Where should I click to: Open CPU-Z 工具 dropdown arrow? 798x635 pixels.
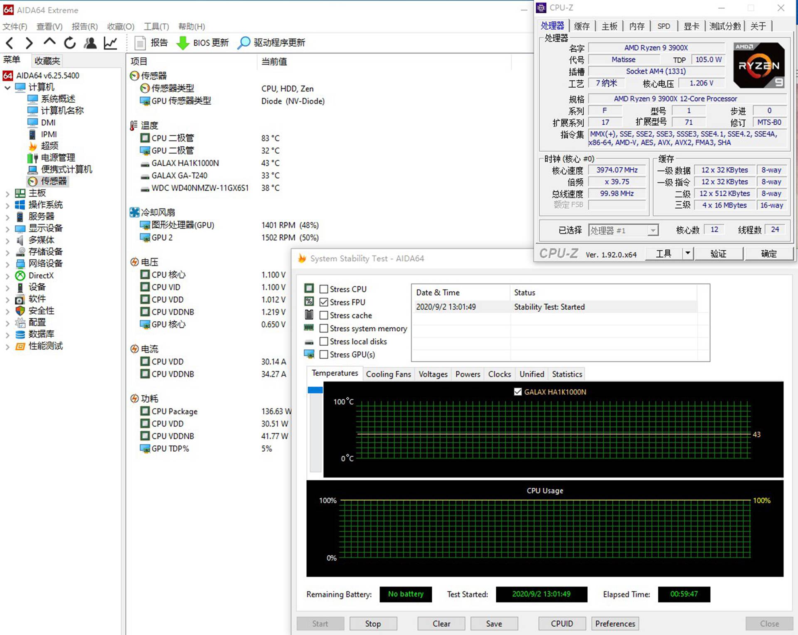tap(688, 253)
